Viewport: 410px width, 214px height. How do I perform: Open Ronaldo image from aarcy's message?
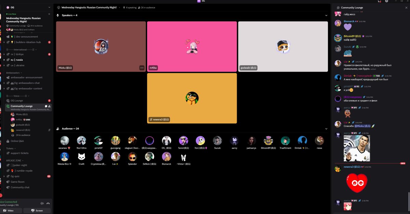(x=356, y=149)
